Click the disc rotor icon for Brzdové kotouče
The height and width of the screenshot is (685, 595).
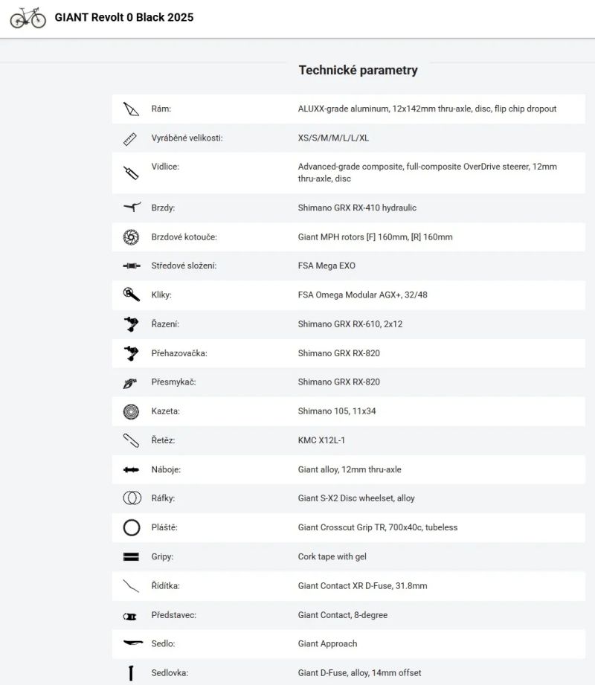pyautogui.click(x=131, y=237)
